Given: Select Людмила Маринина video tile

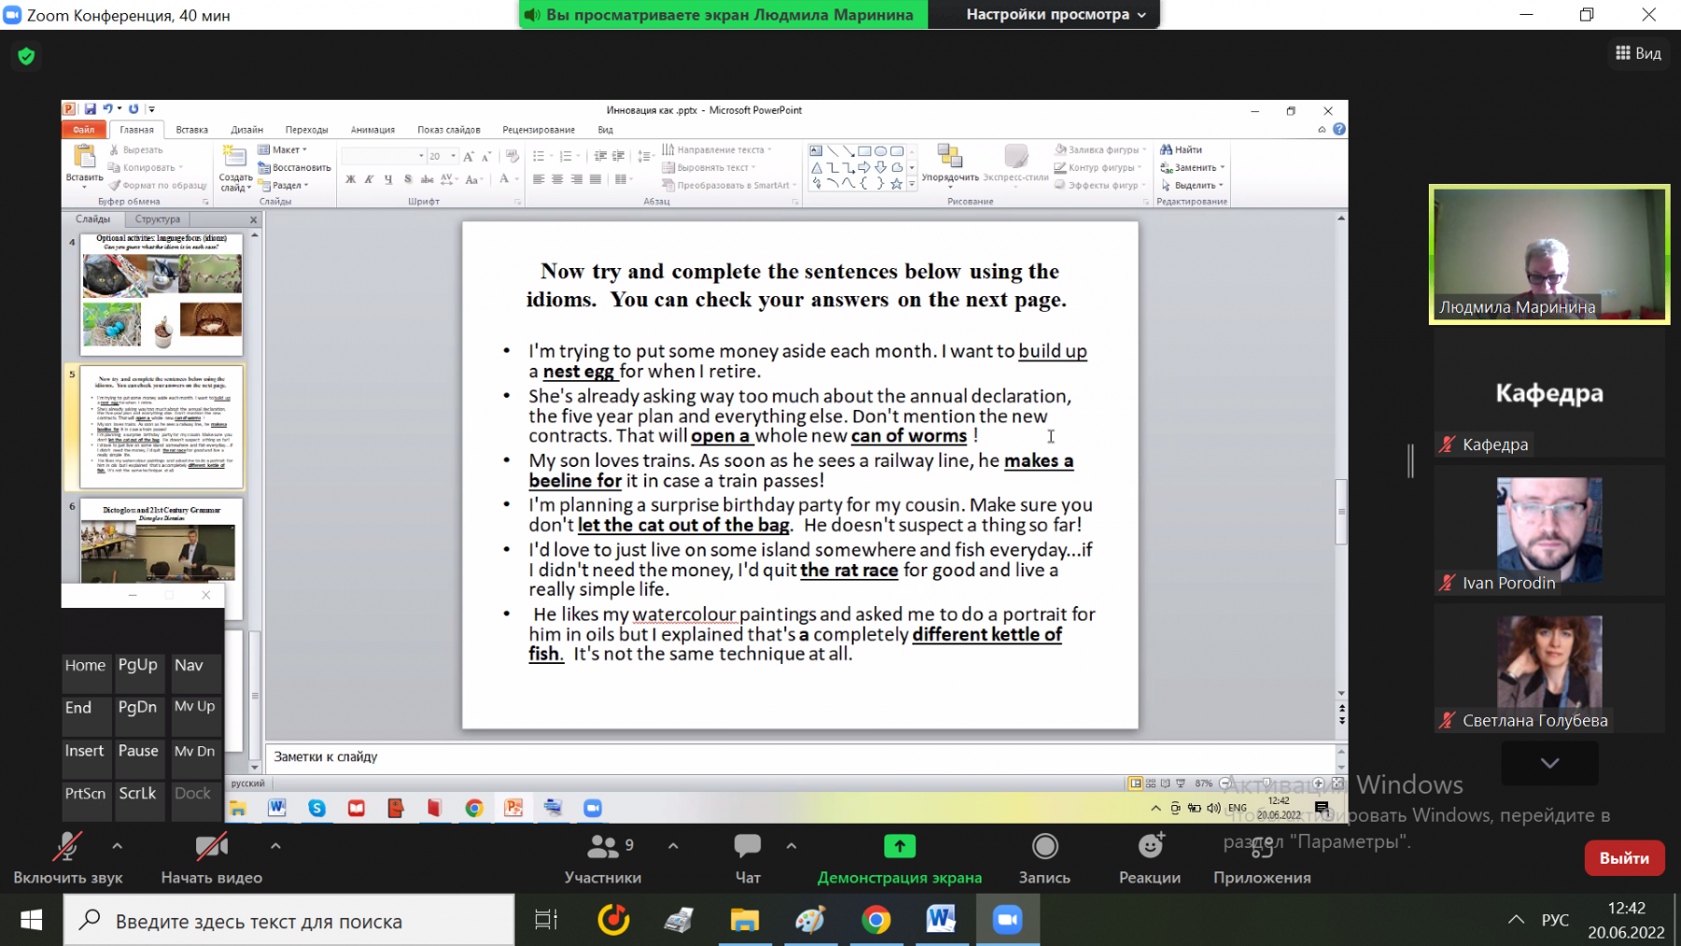Looking at the screenshot, I should click(x=1549, y=255).
